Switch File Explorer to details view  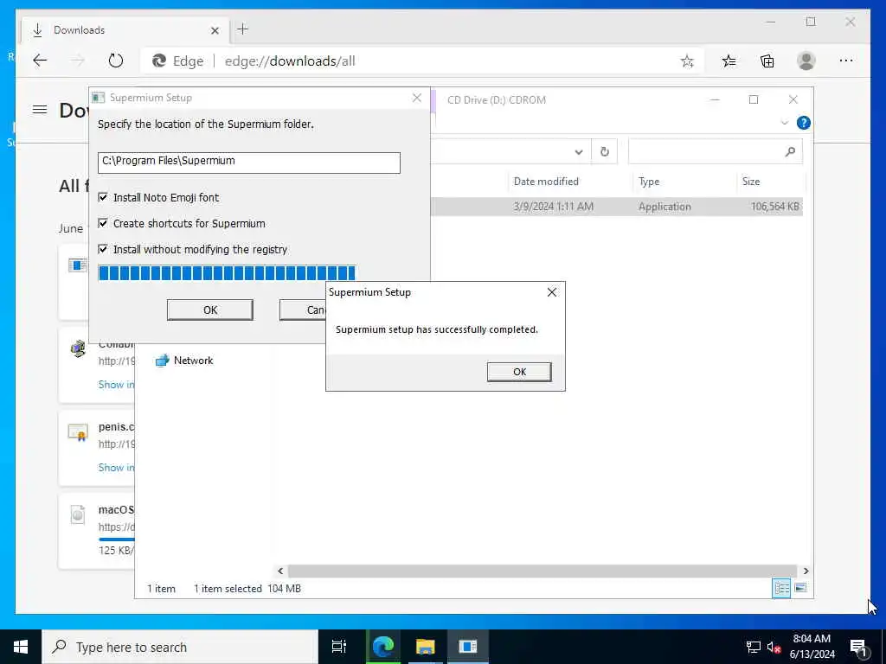click(781, 588)
